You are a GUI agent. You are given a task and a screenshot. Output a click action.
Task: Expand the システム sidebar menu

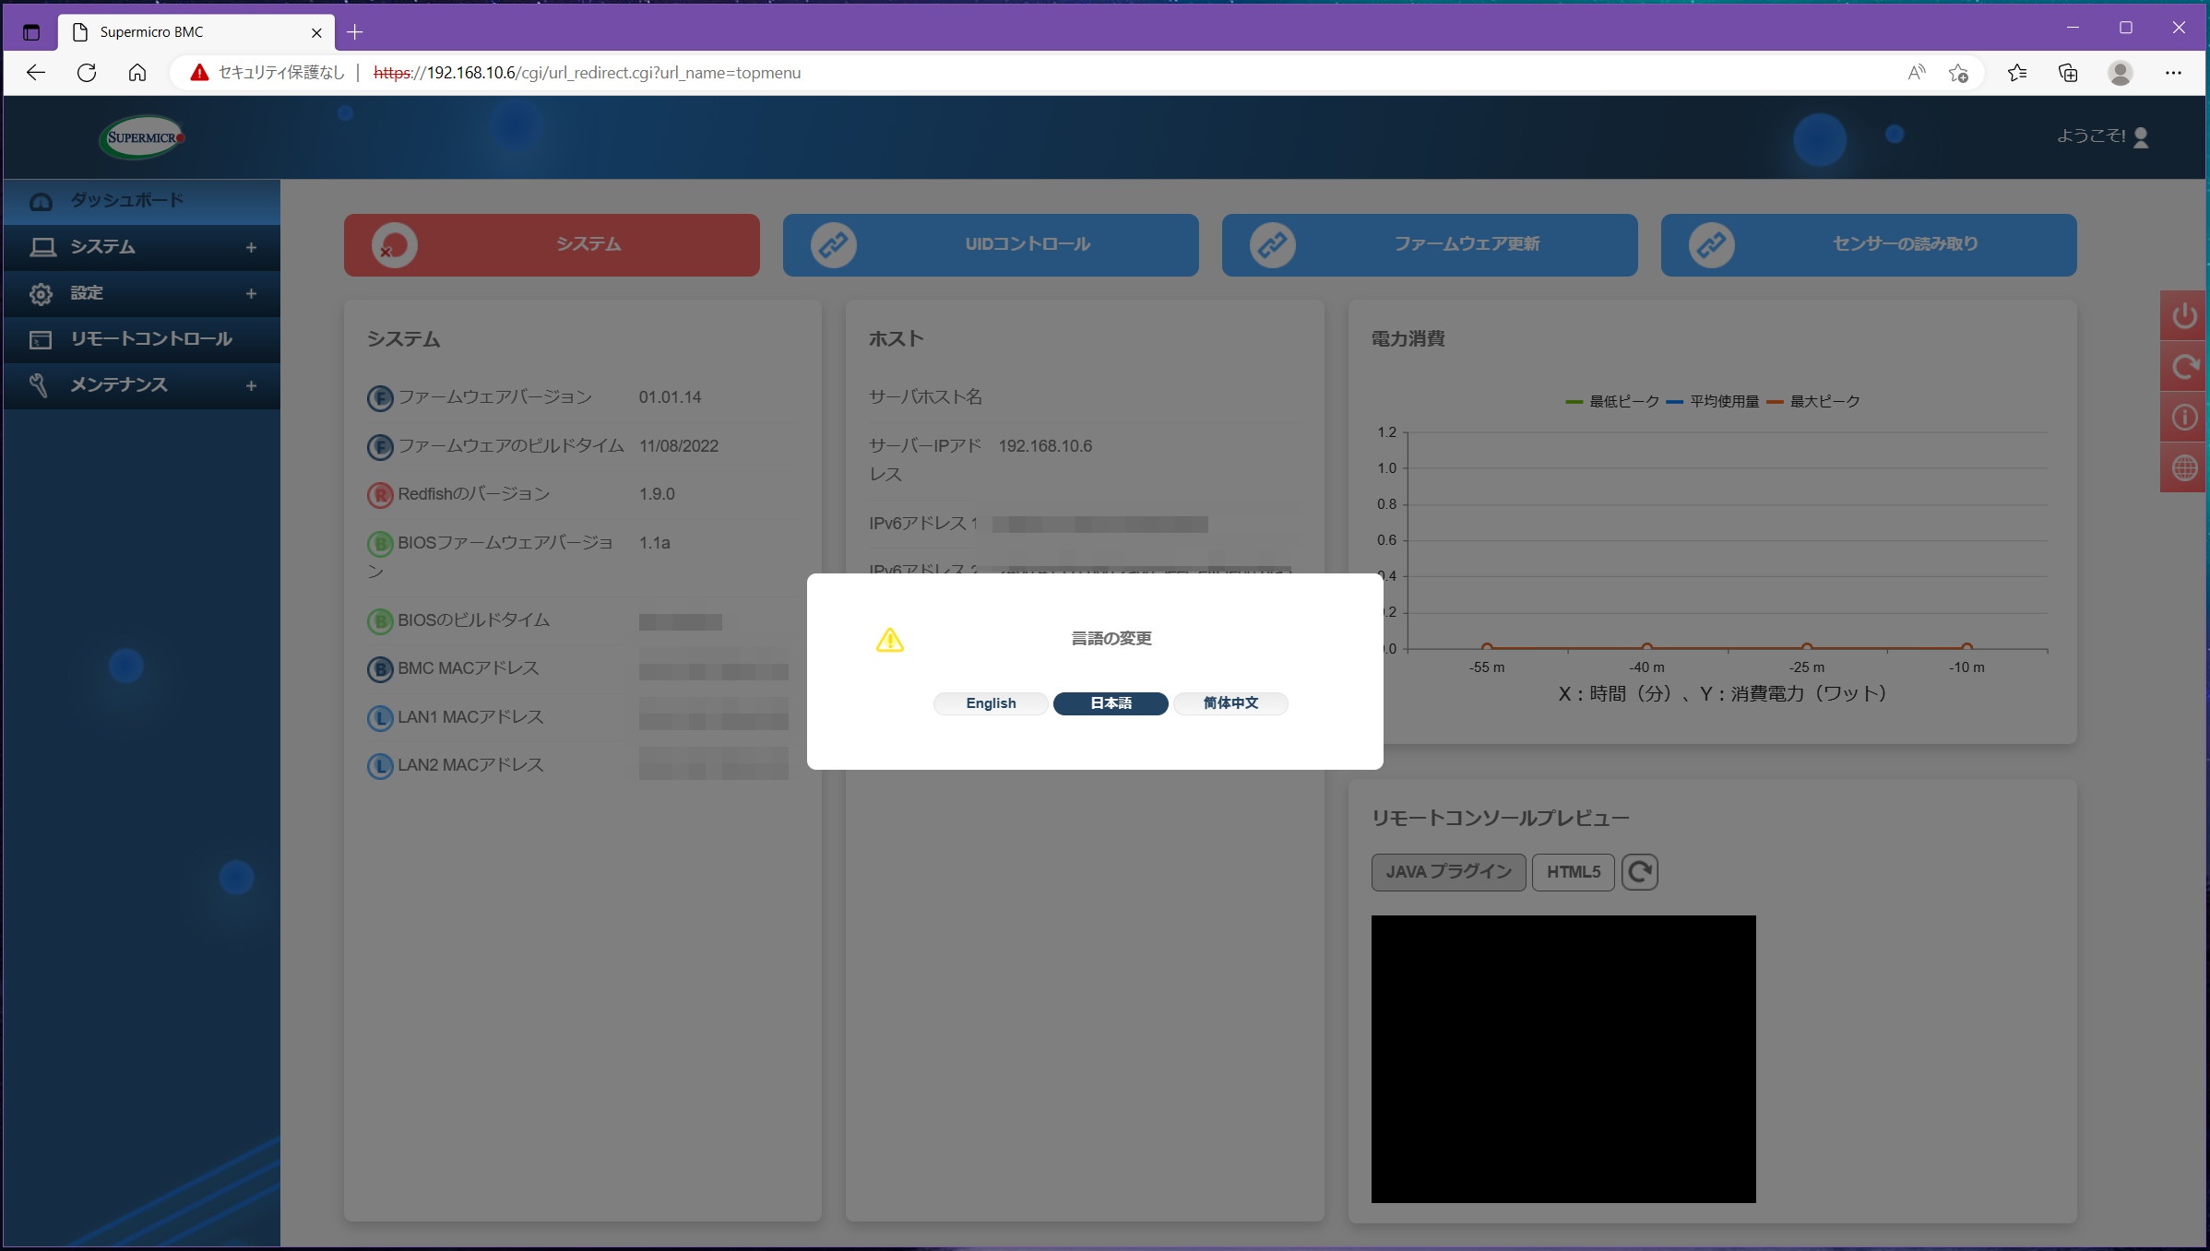[x=251, y=247]
